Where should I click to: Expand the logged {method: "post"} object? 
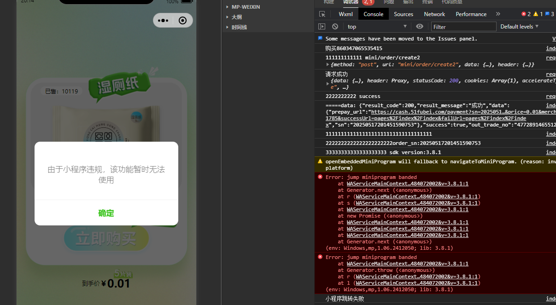pyautogui.click(x=328, y=64)
